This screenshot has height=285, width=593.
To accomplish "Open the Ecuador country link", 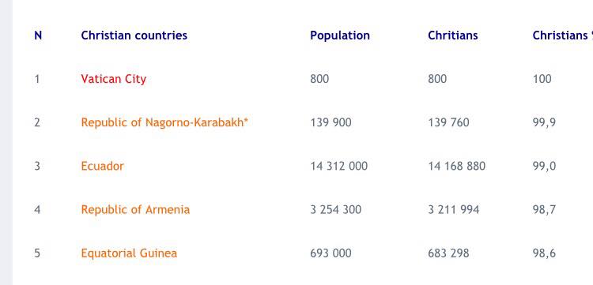I will click(x=103, y=166).
